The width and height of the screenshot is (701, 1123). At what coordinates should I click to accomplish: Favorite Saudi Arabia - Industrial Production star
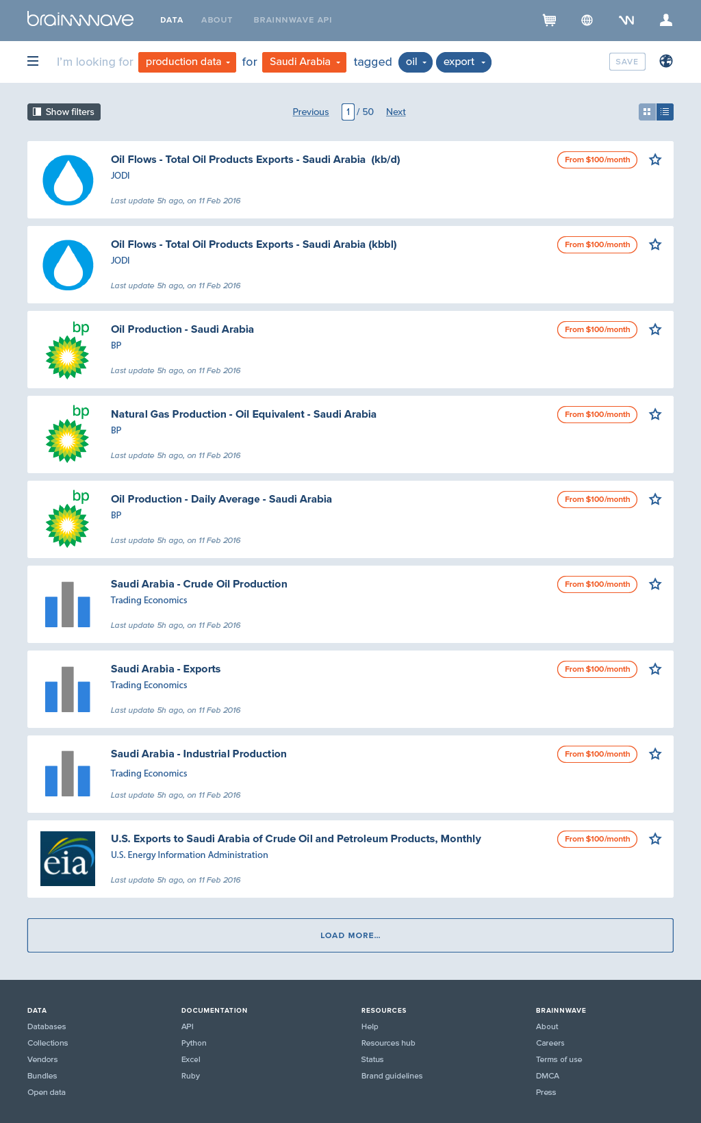[655, 754]
